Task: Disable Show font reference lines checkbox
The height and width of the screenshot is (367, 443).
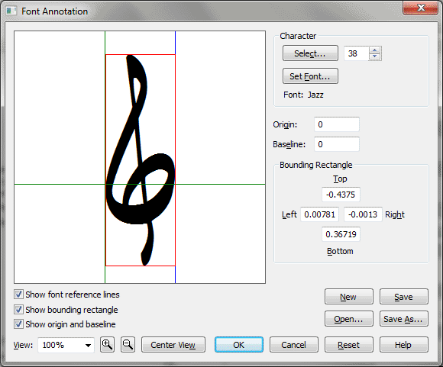Action: [18, 295]
